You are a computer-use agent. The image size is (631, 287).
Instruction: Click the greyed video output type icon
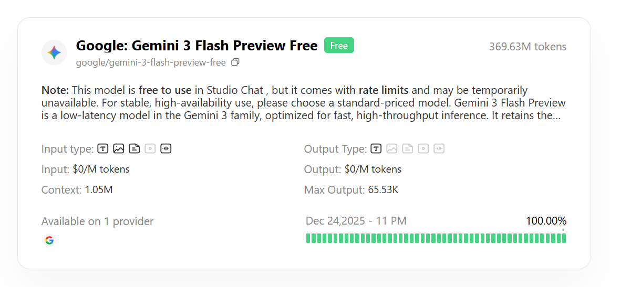pos(423,149)
